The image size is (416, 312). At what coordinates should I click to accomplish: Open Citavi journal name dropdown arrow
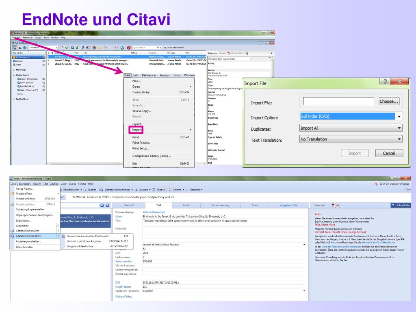[x=304, y=245]
